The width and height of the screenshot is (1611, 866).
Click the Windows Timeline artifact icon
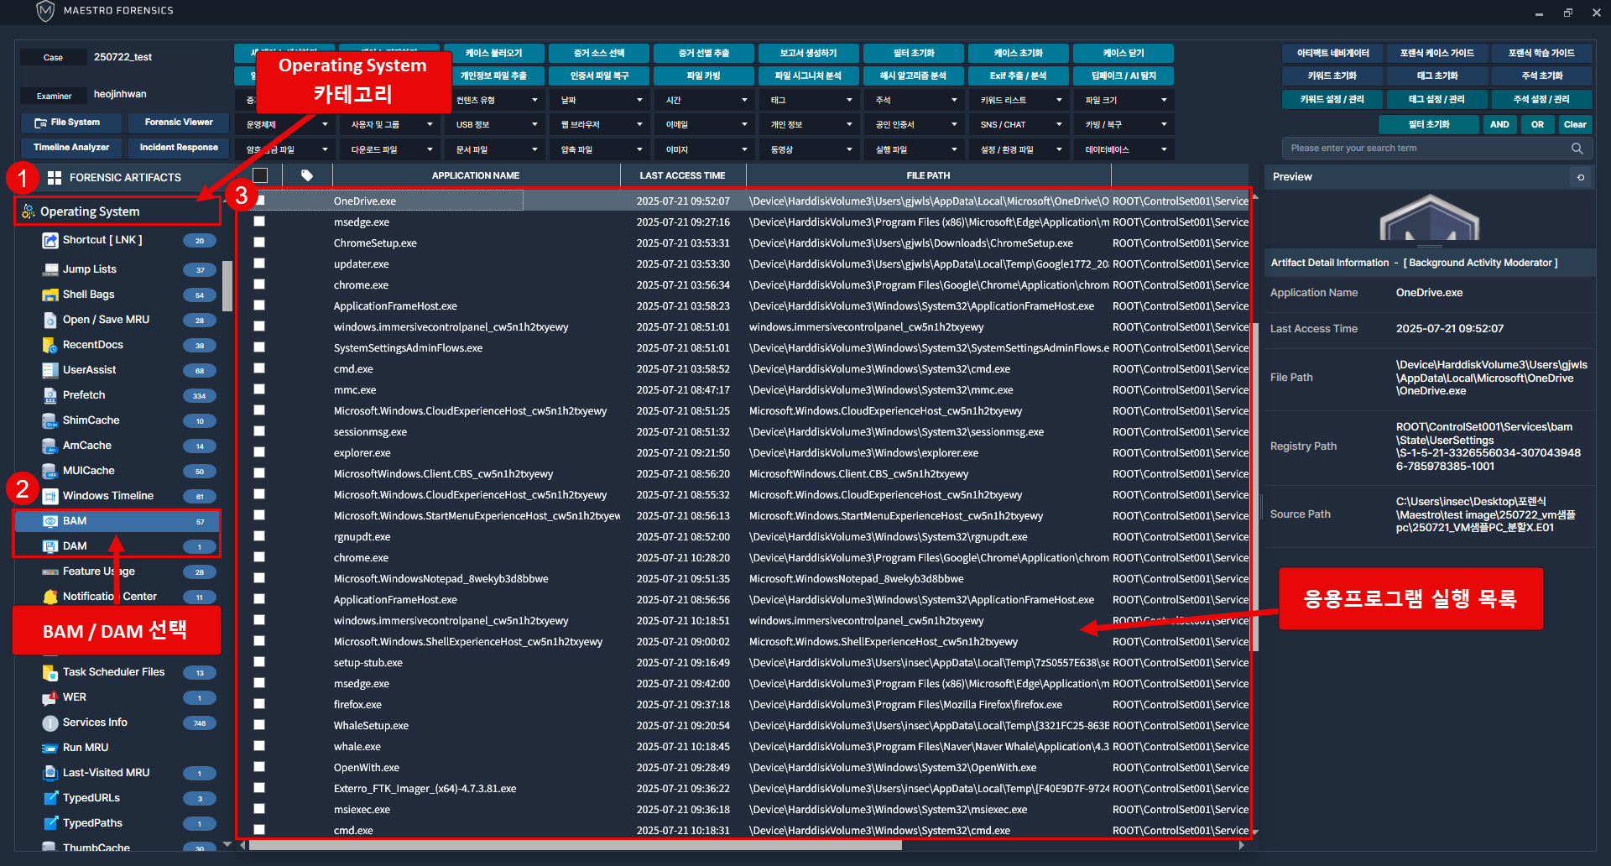pos(50,496)
